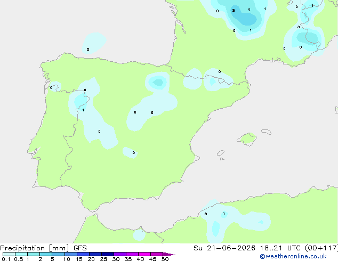The width and height of the screenshot is (338, 261).
Task: Open the weatheronline.co.uk copyright link
Action: pos(293,256)
